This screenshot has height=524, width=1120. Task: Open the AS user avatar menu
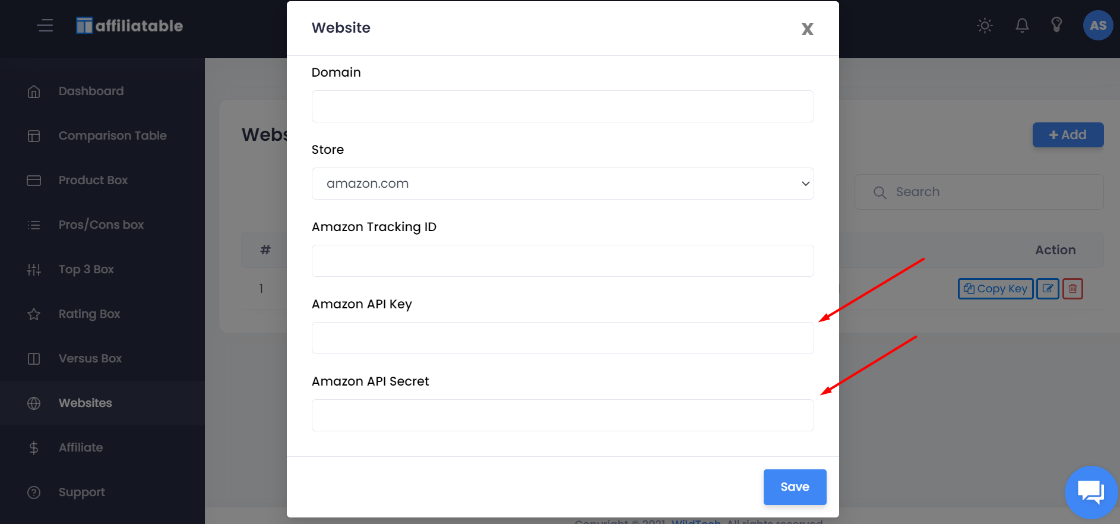pyautogui.click(x=1098, y=26)
